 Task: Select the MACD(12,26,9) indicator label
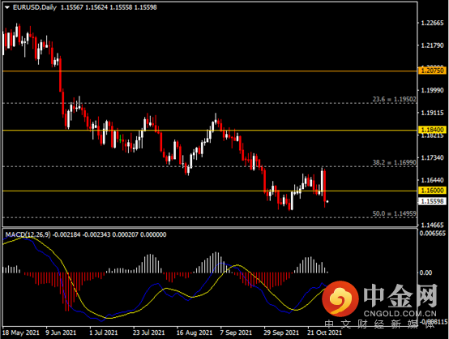click(x=28, y=234)
